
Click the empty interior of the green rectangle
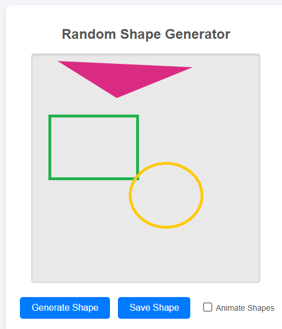93,147
